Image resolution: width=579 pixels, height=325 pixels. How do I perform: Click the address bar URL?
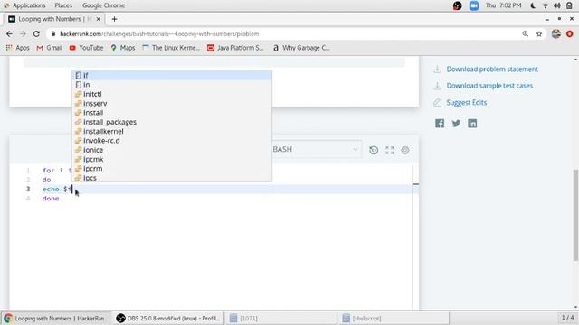pyautogui.click(x=159, y=34)
